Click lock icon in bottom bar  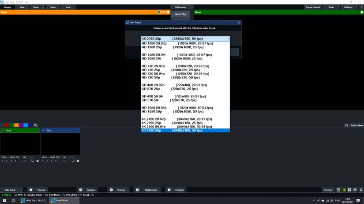click(x=361, y=190)
